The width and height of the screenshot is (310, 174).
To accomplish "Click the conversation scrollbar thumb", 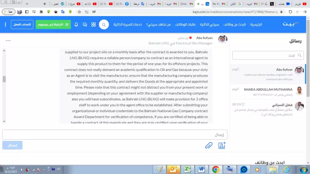I will [4, 79].
